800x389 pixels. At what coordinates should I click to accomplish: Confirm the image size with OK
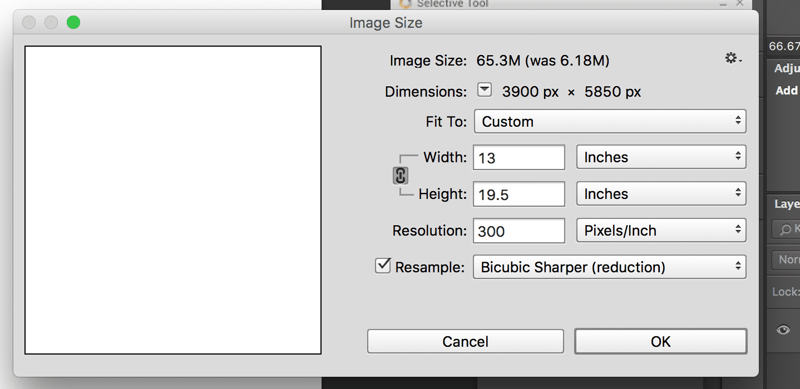point(660,341)
